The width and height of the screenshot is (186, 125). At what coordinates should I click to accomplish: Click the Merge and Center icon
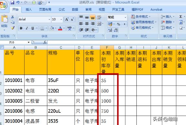tap(99, 24)
